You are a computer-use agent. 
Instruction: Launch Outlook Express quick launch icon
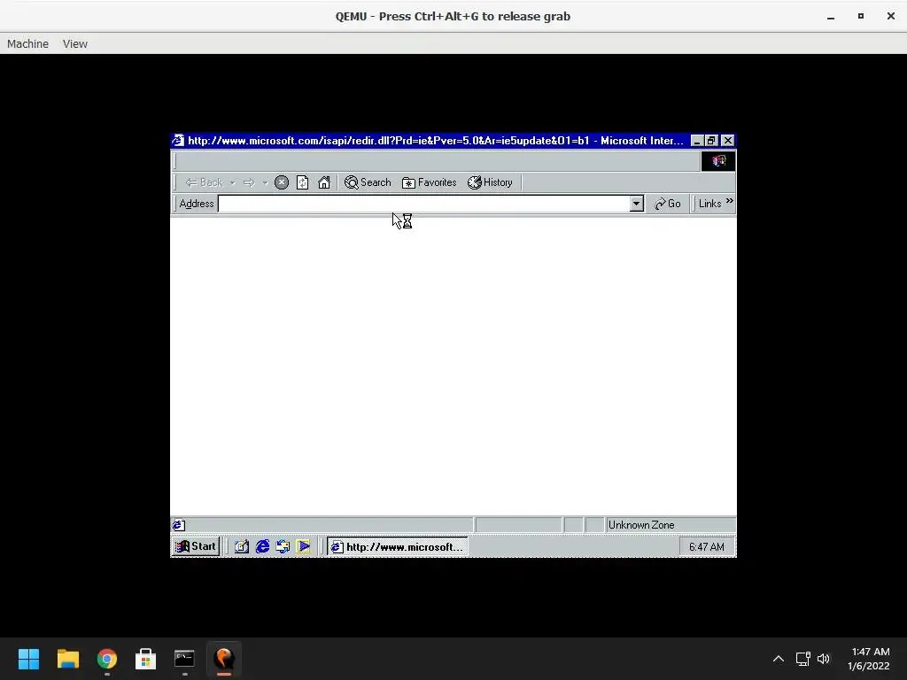(x=283, y=546)
